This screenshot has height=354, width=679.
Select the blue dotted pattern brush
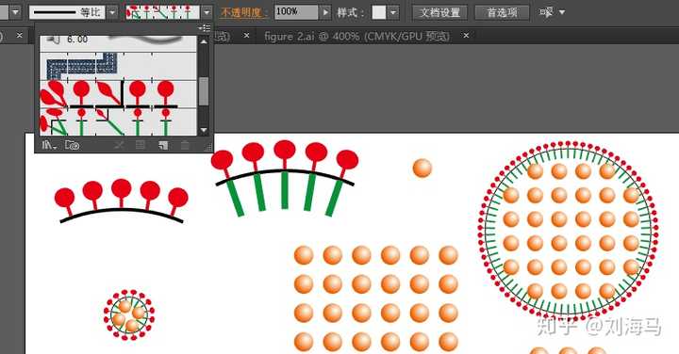click(118, 67)
